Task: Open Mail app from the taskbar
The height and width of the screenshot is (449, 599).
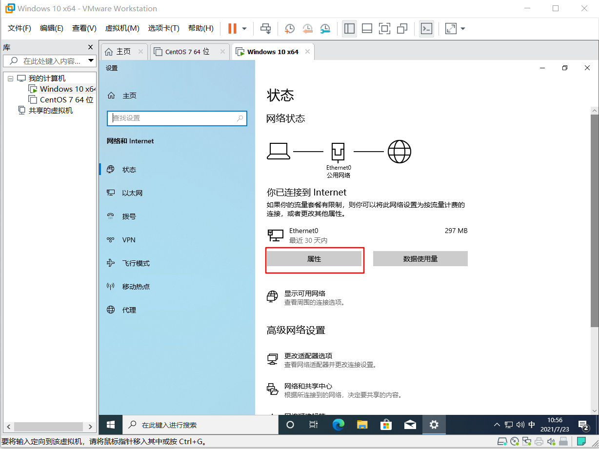Action: (410, 425)
